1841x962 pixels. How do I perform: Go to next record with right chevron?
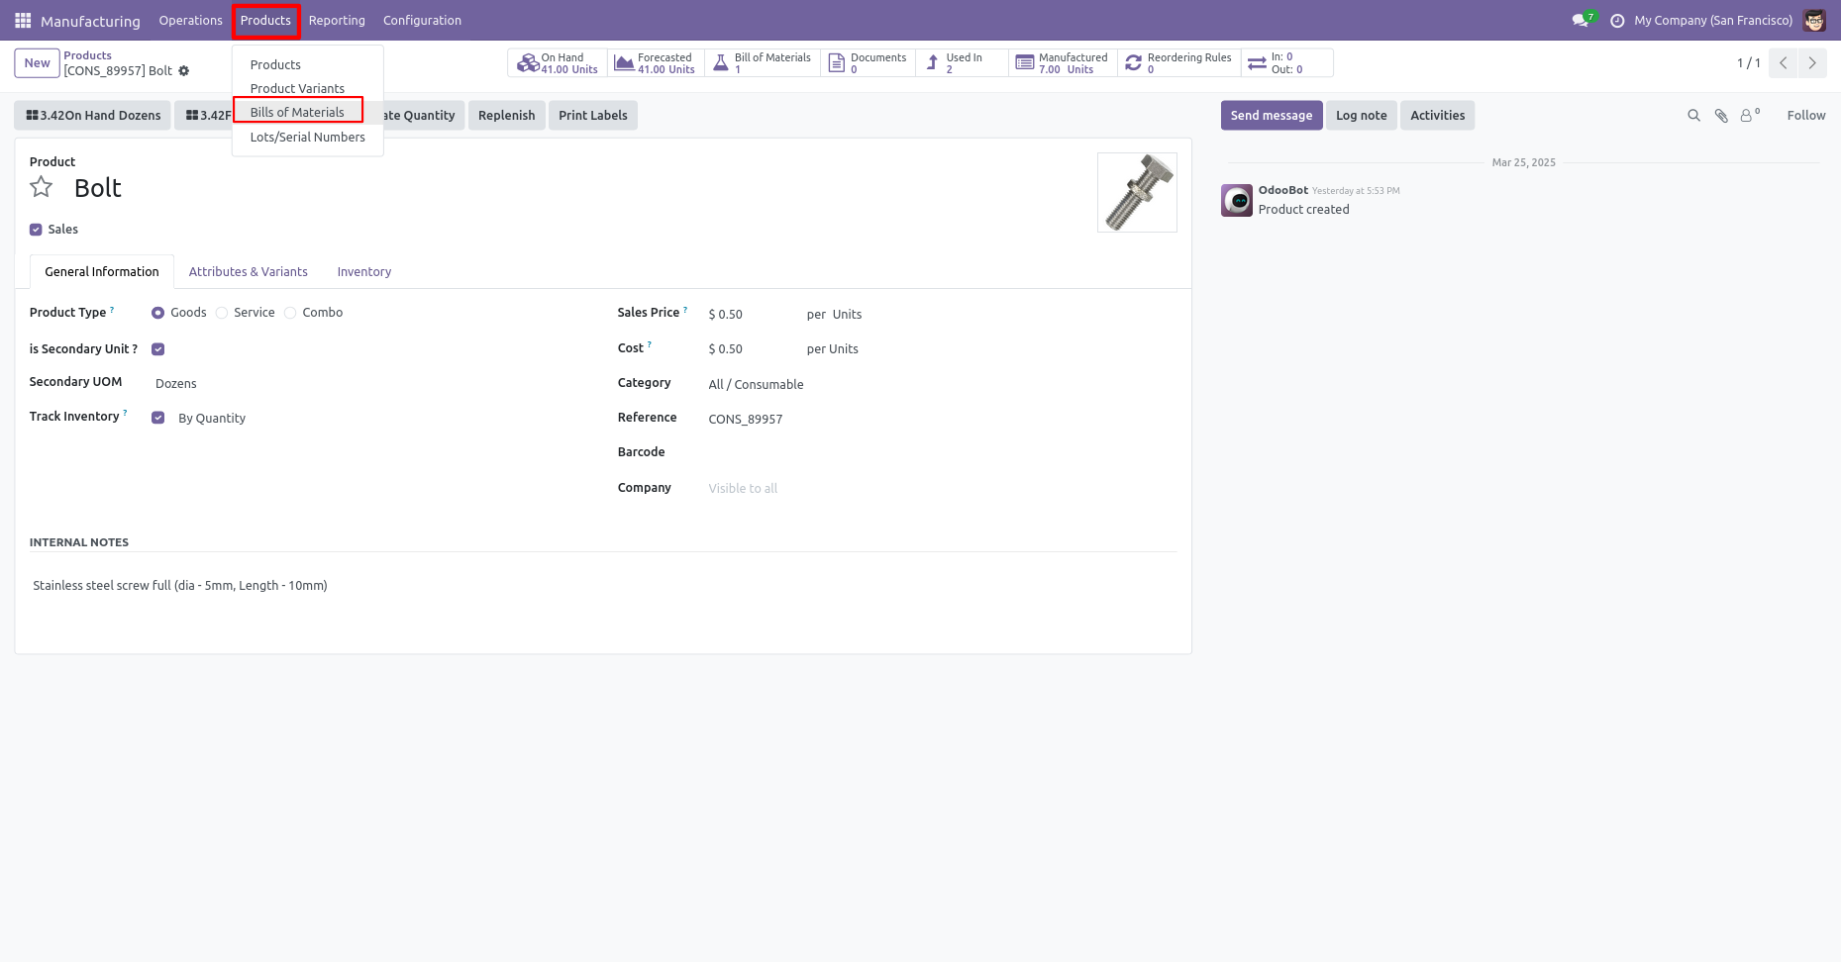[x=1812, y=63]
